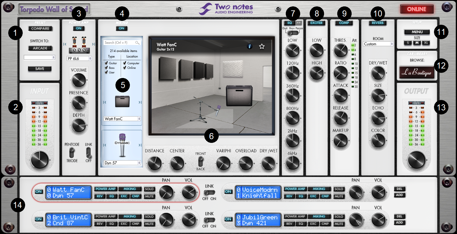Click the ONLINE status indicator
This screenshot has height=234, width=457.
click(417, 9)
